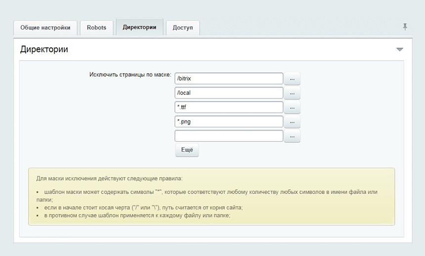Click the rule about косая черта
This screenshot has width=425, height=256.
[143, 208]
